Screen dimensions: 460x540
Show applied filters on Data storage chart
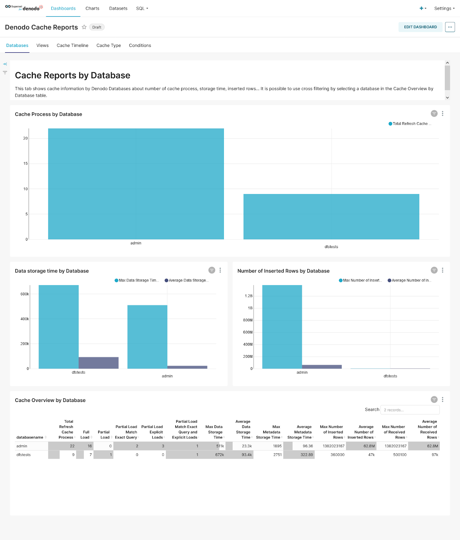coord(212,270)
